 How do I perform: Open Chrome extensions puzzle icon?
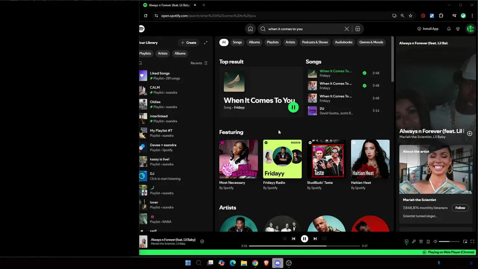click(441, 16)
